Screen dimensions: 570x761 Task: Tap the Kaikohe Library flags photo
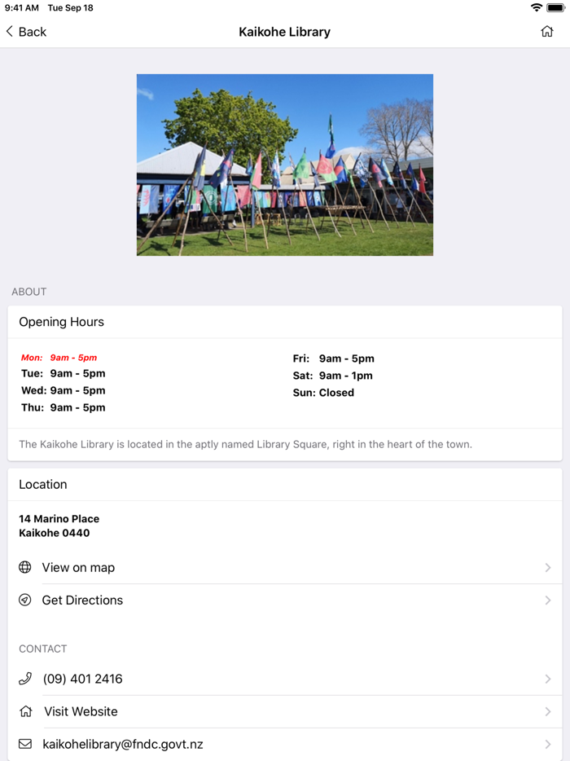click(x=285, y=165)
